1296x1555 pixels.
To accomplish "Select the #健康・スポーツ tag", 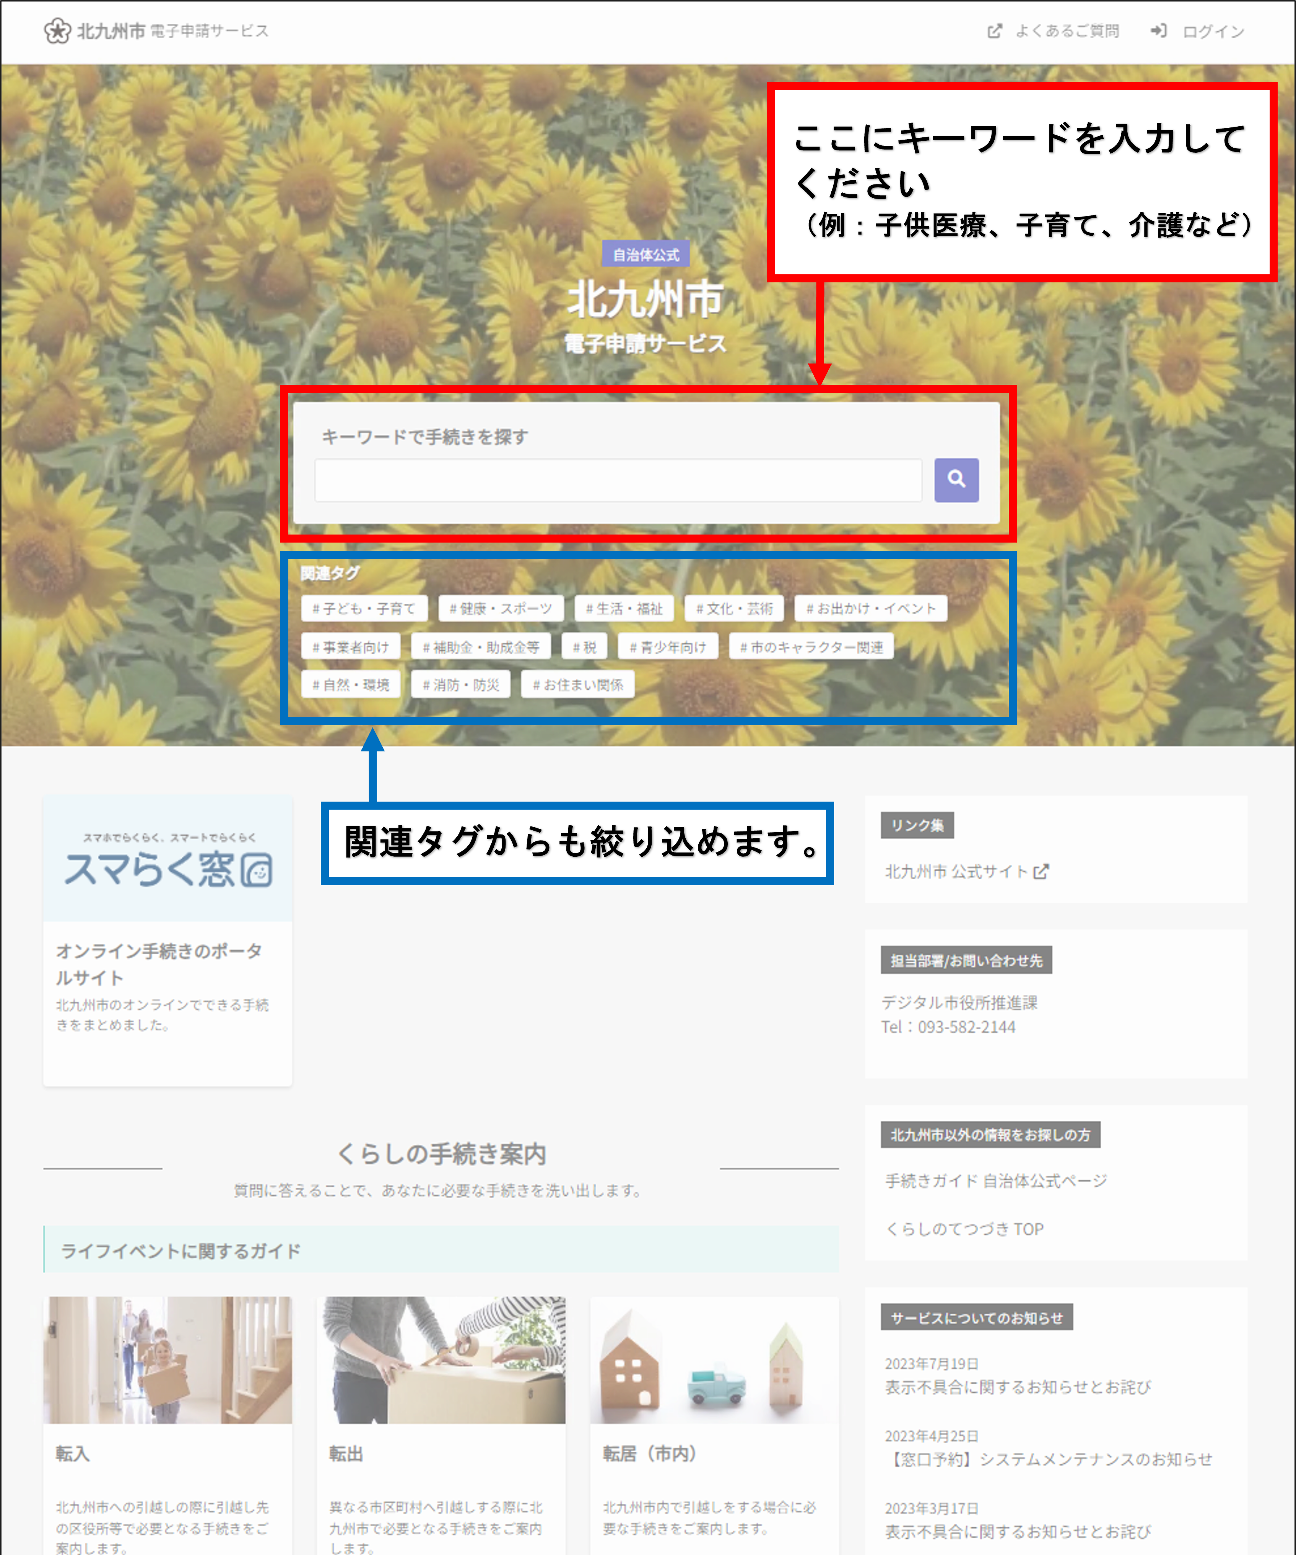I will point(500,609).
